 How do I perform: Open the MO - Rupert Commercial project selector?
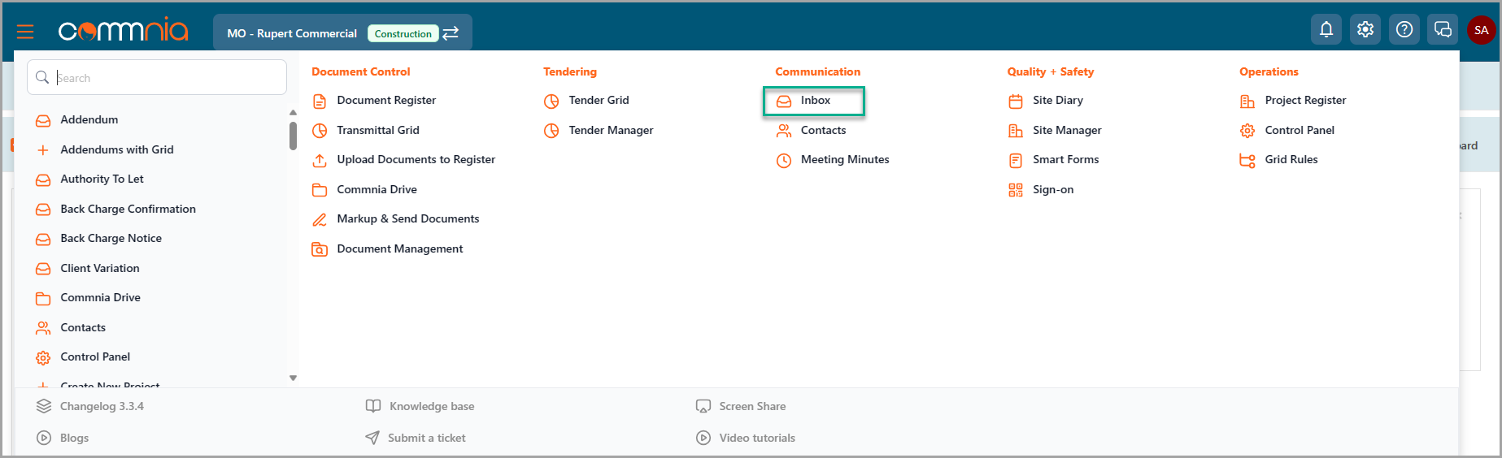point(292,33)
